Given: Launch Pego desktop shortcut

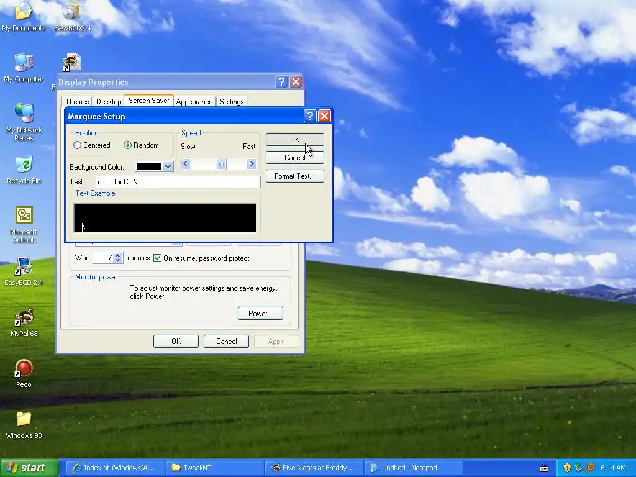Looking at the screenshot, I should [24, 373].
